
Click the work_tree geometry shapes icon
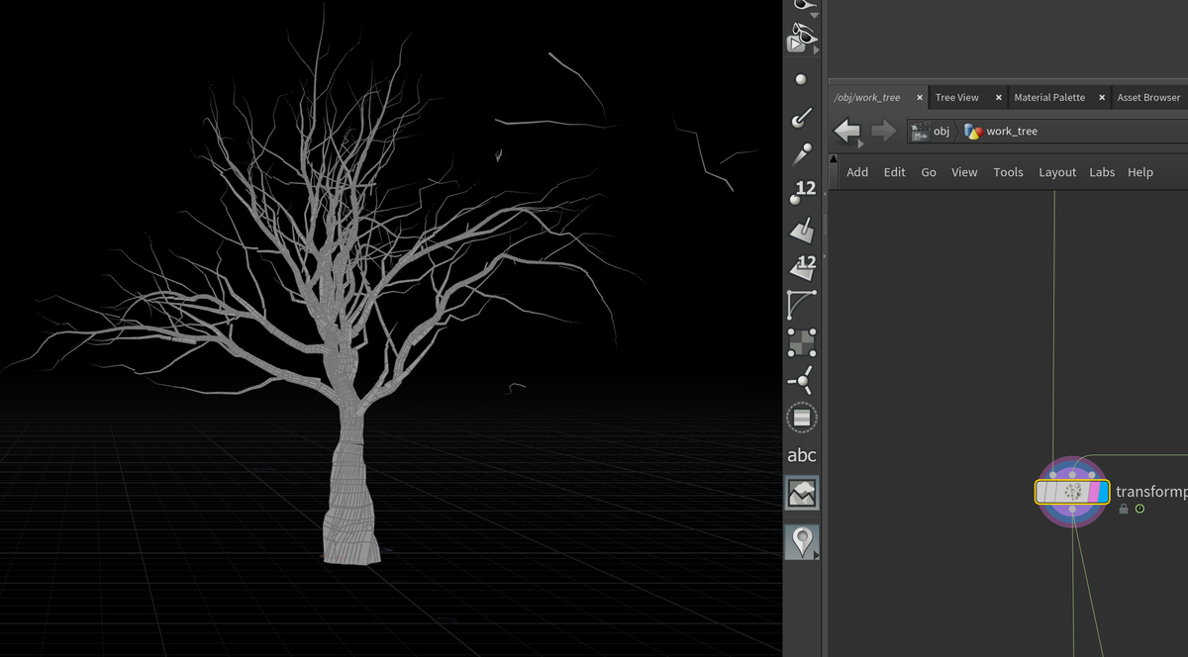tap(973, 131)
